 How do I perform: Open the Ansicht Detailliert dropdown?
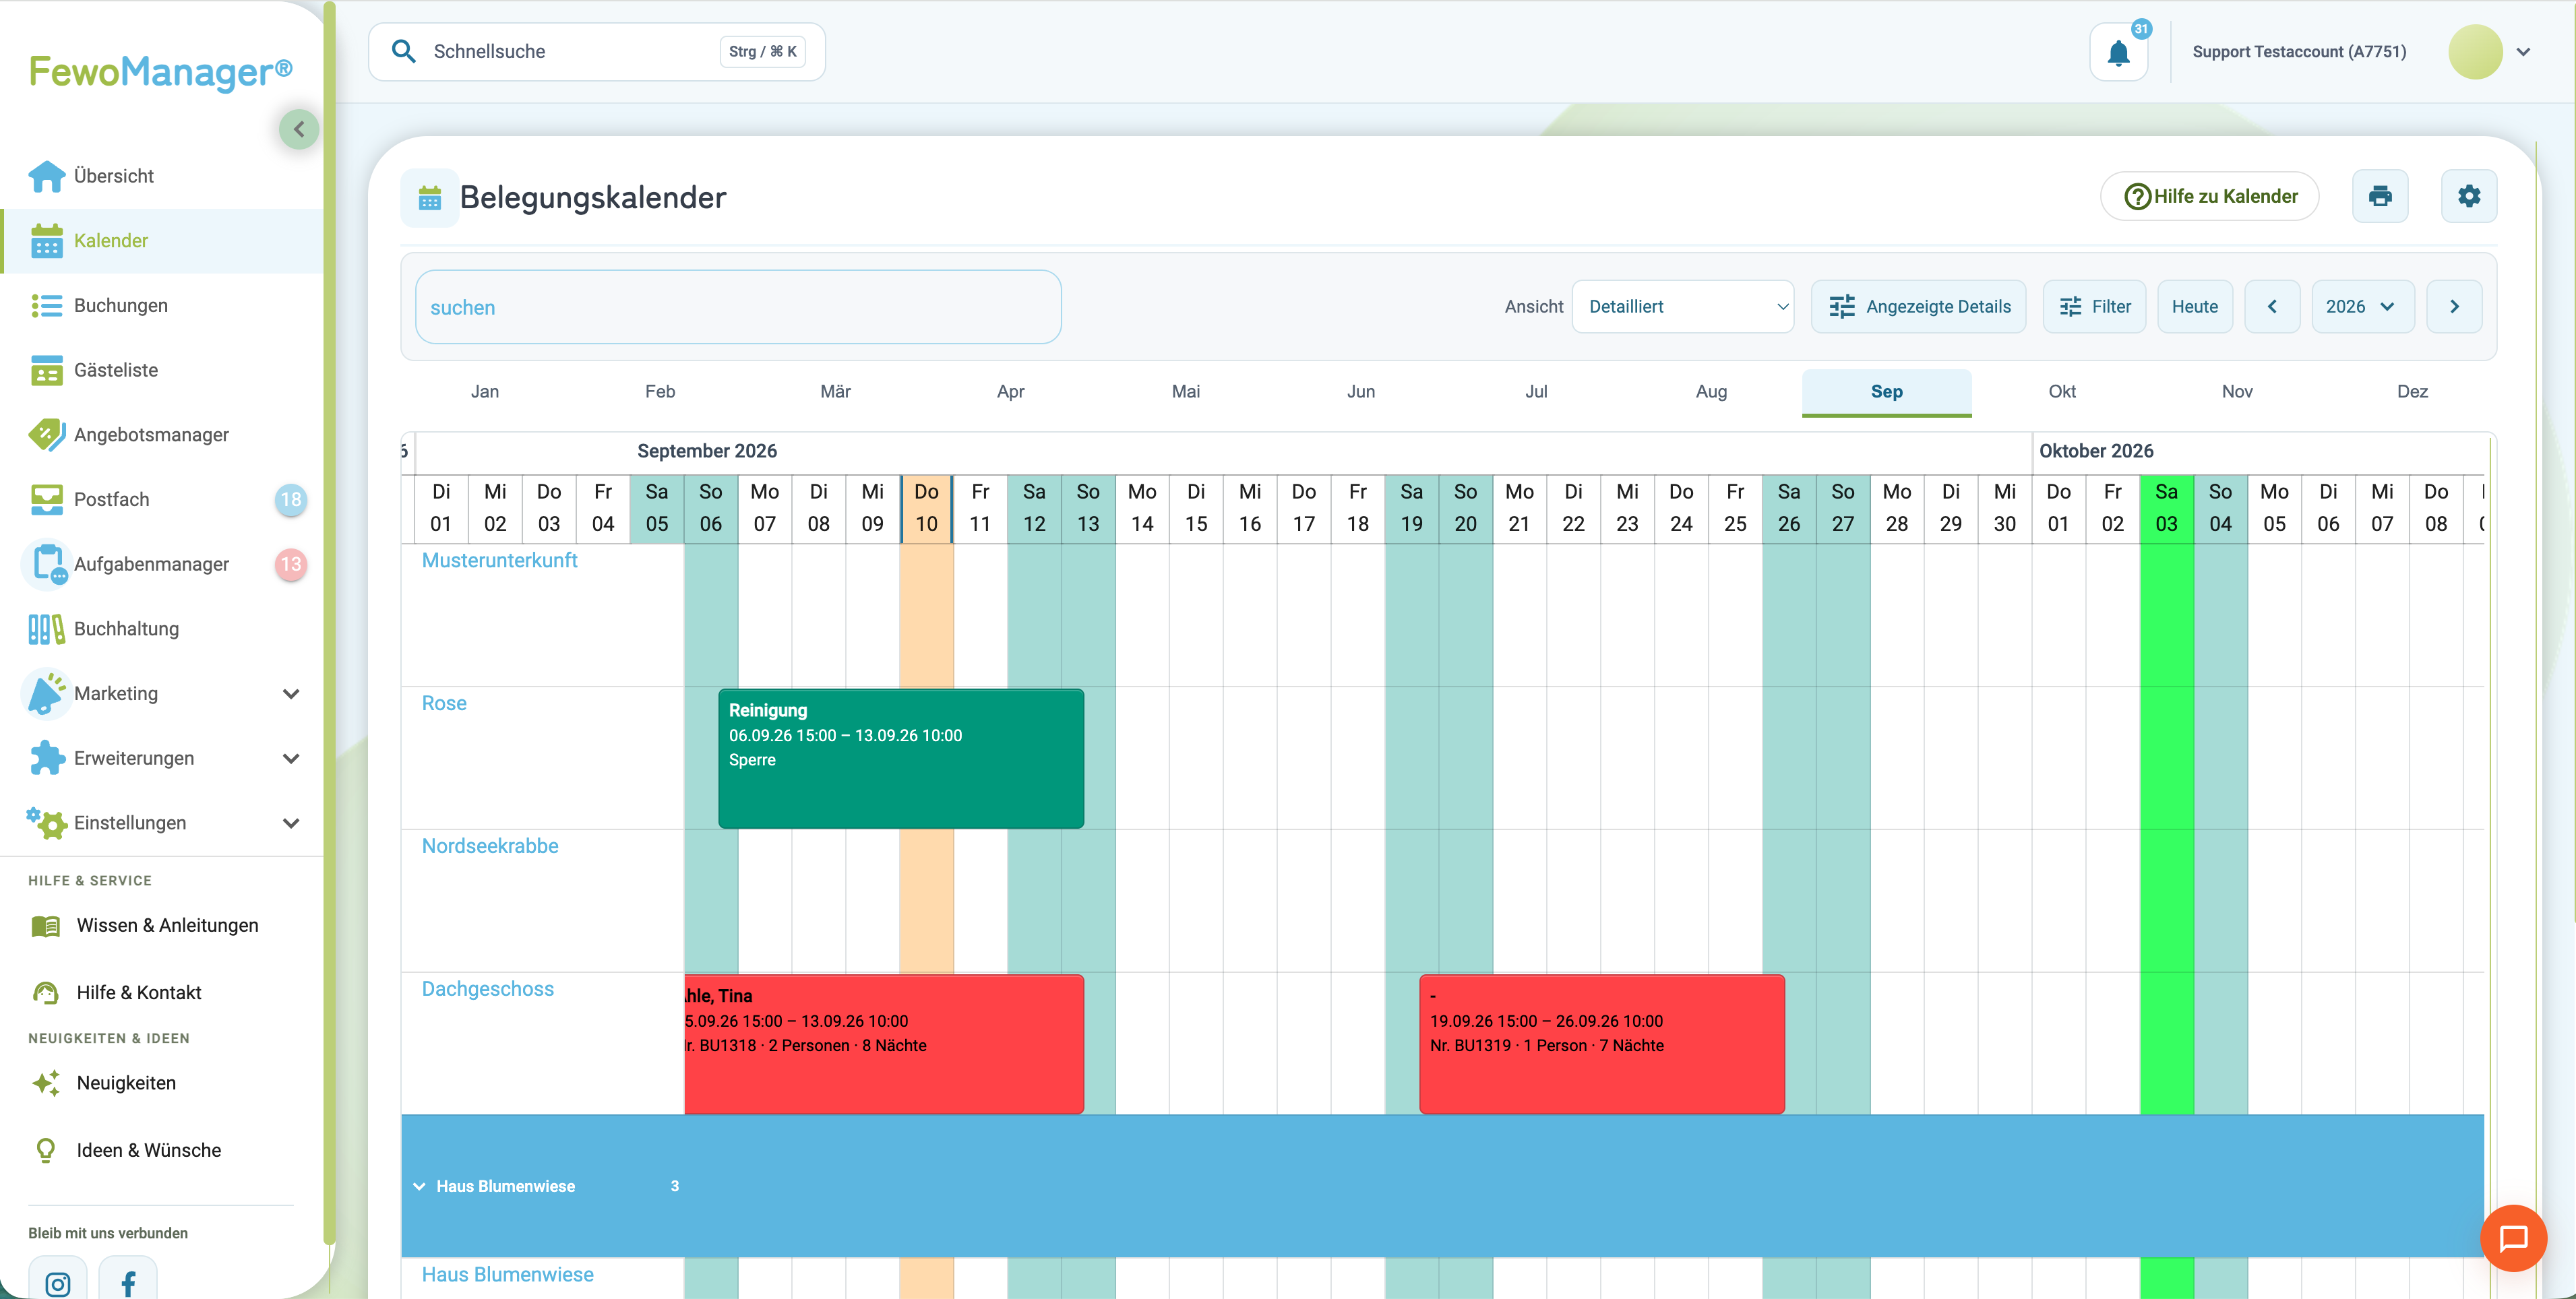point(1684,307)
